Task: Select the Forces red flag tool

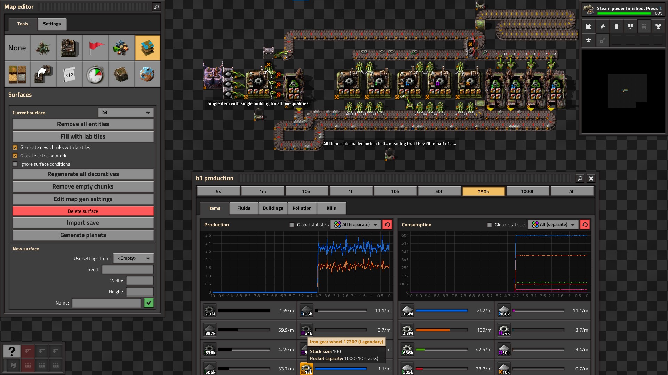Action: pyautogui.click(x=95, y=48)
